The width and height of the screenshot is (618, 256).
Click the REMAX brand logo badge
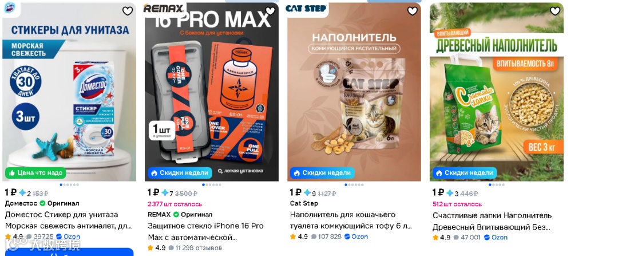(x=164, y=8)
